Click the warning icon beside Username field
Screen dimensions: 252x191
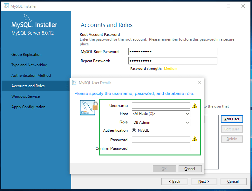pyautogui.click(x=195, y=106)
